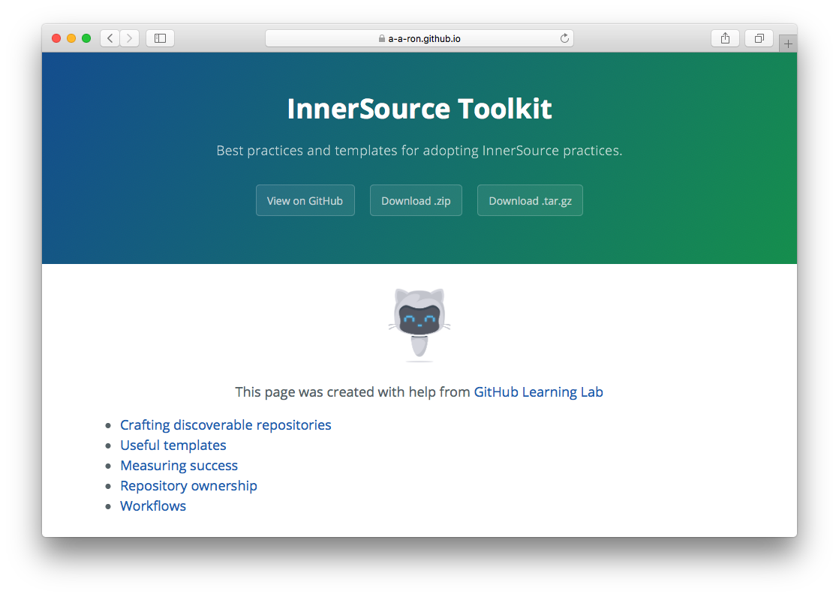Image resolution: width=839 pixels, height=597 pixels.
Task: Open the Workflows link
Action: (x=153, y=506)
